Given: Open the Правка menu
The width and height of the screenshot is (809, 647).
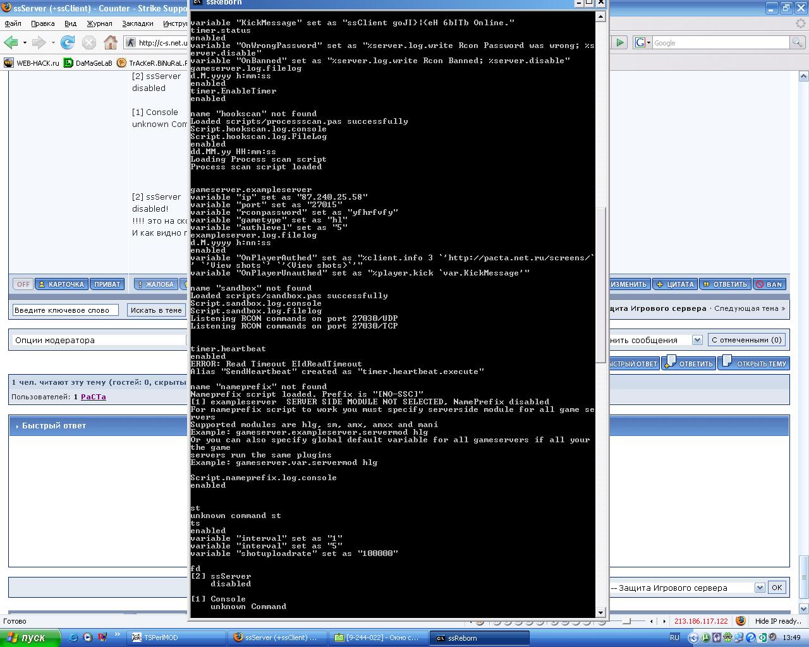Looking at the screenshot, I should coord(42,23).
